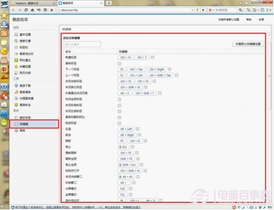Viewport: 274px width, 210px height.
Task: Reopen closed tab with the undo arrow
Action: [39, 10]
